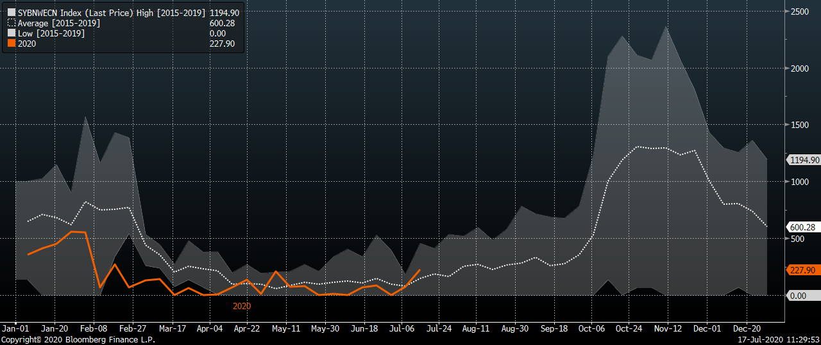
Task: Click the 1500 label on the y-axis
Action: point(799,125)
